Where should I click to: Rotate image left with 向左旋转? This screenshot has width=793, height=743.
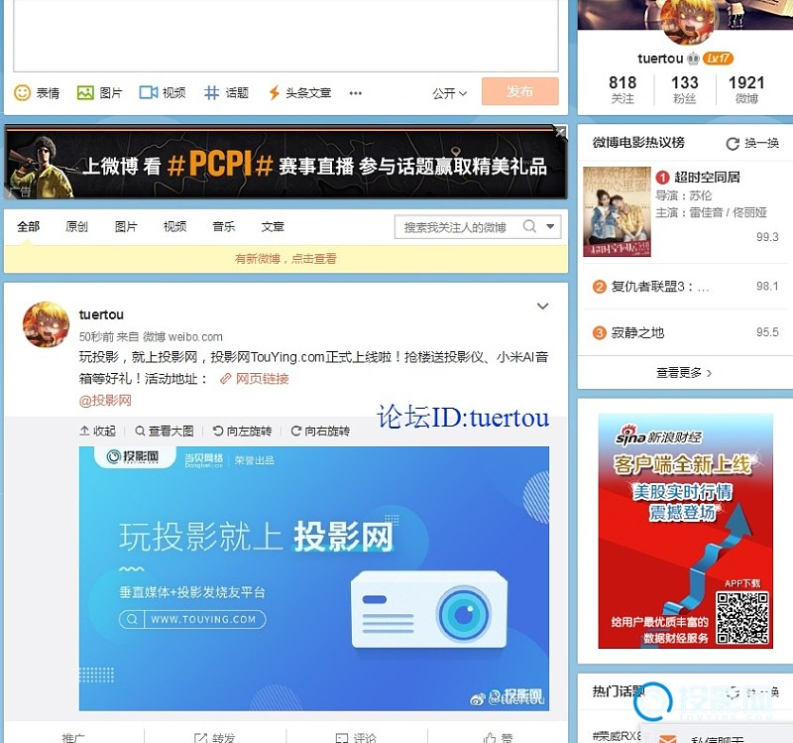point(242,431)
